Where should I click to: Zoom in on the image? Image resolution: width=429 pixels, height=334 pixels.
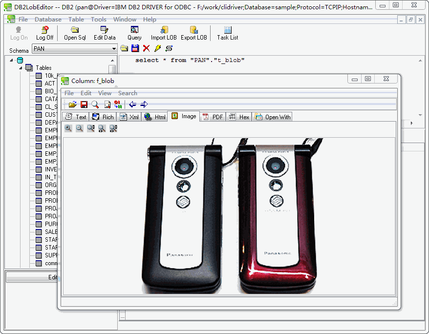coord(68,128)
